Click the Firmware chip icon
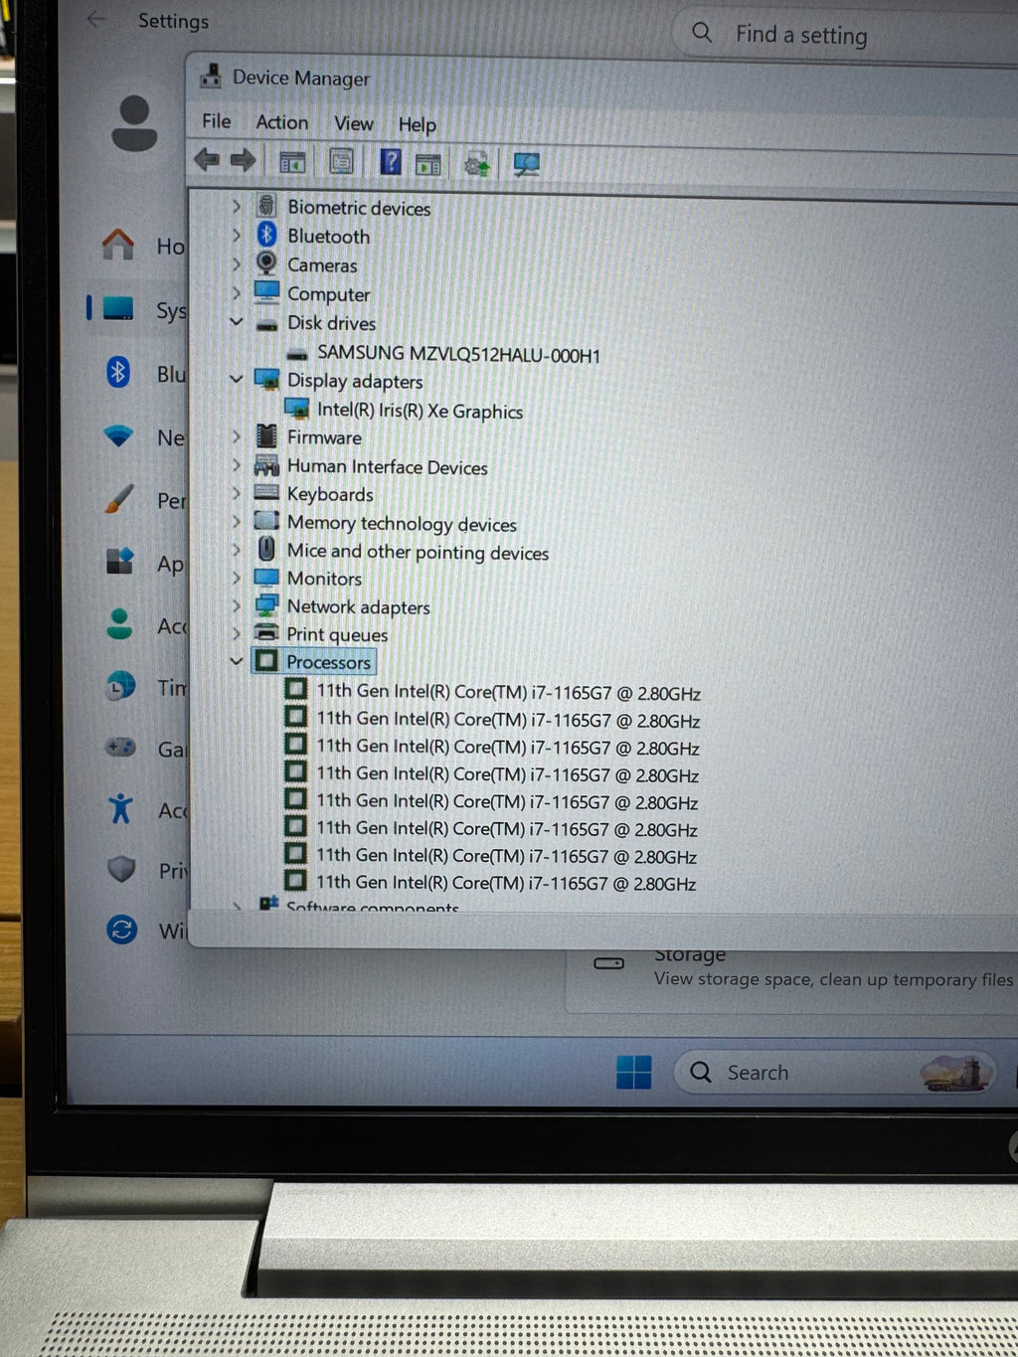 (266, 436)
